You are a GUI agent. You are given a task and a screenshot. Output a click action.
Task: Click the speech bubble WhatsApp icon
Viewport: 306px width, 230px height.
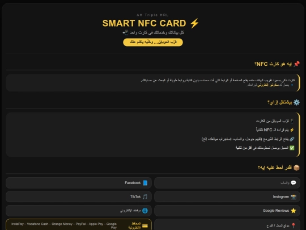point(294,183)
